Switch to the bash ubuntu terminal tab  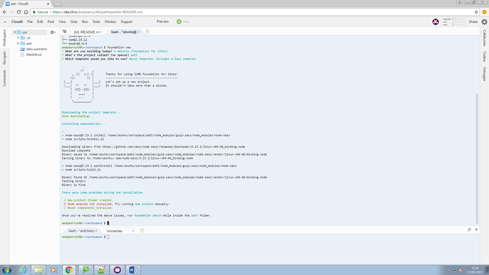123,32
